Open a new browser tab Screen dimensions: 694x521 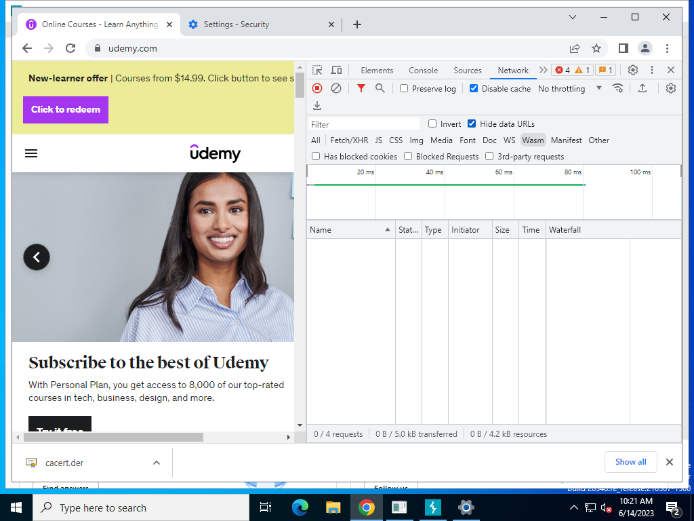point(356,24)
